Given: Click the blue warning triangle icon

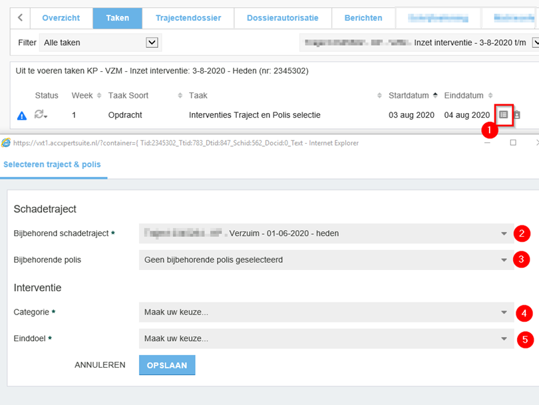Looking at the screenshot, I should pos(22,116).
